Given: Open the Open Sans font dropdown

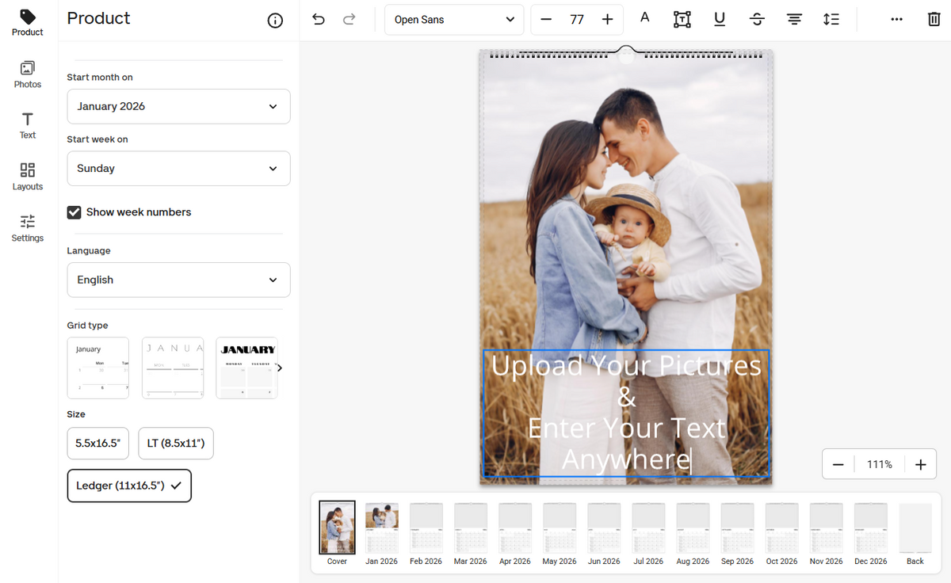Looking at the screenshot, I should (453, 20).
